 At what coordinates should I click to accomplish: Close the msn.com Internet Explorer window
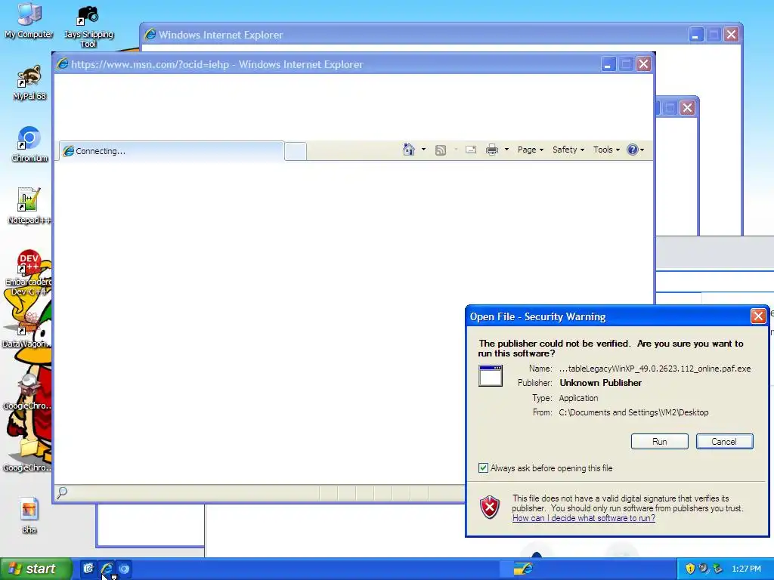point(643,64)
